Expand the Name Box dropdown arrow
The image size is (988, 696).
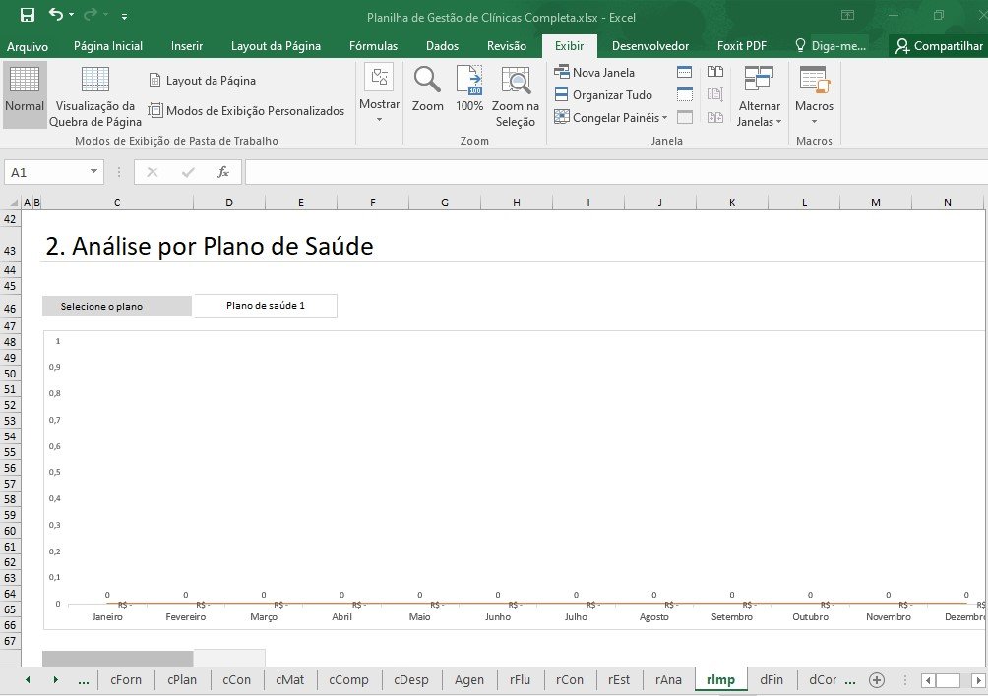click(x=94, y=172)
